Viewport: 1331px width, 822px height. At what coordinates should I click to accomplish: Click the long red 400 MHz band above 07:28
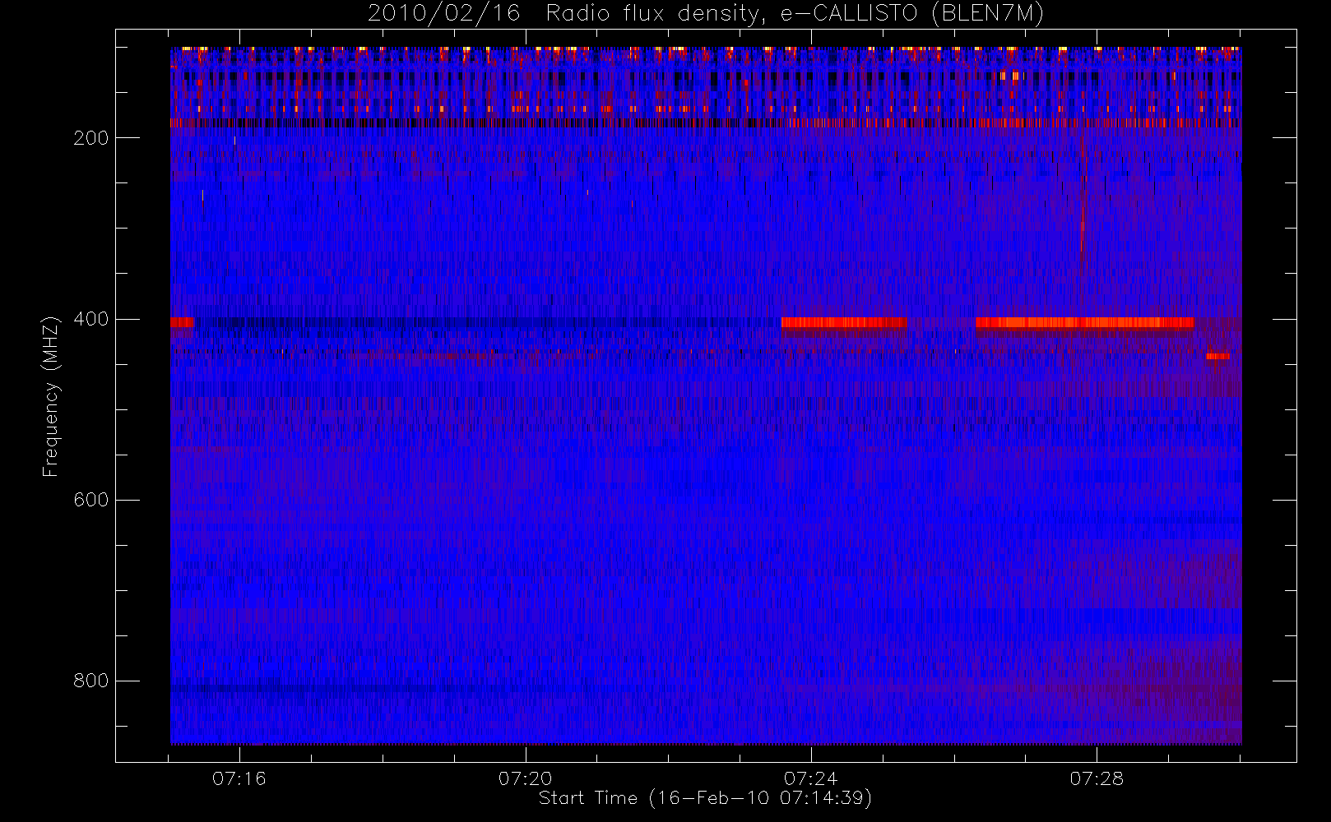(1084, 322)
